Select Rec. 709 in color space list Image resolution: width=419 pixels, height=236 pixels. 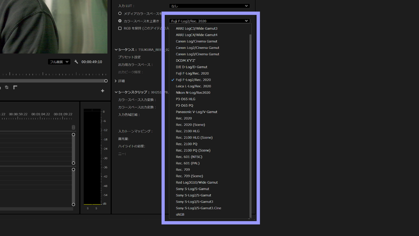point(183,169)
